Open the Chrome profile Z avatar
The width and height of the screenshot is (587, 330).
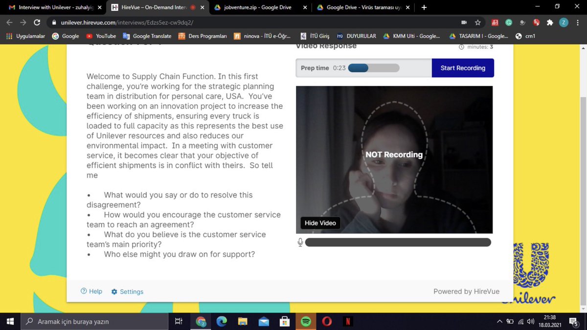564,22
